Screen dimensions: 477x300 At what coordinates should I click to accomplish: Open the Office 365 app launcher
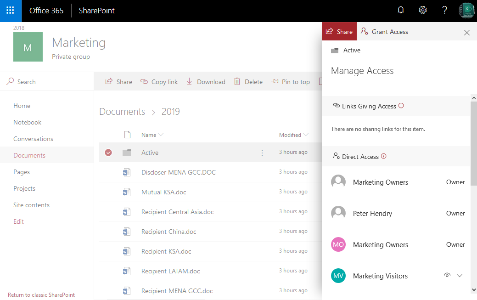10,10
